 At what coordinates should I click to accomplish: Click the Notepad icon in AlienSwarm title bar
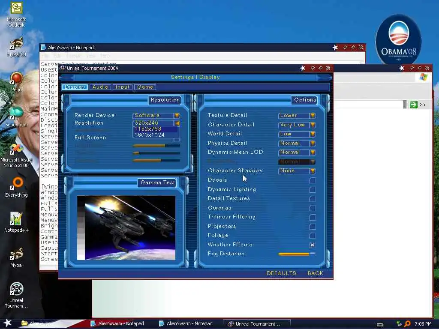(x=43, y=48)
